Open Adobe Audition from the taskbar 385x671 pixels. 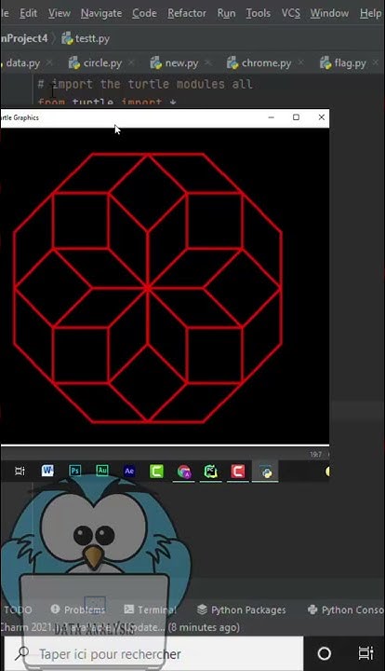102,471
